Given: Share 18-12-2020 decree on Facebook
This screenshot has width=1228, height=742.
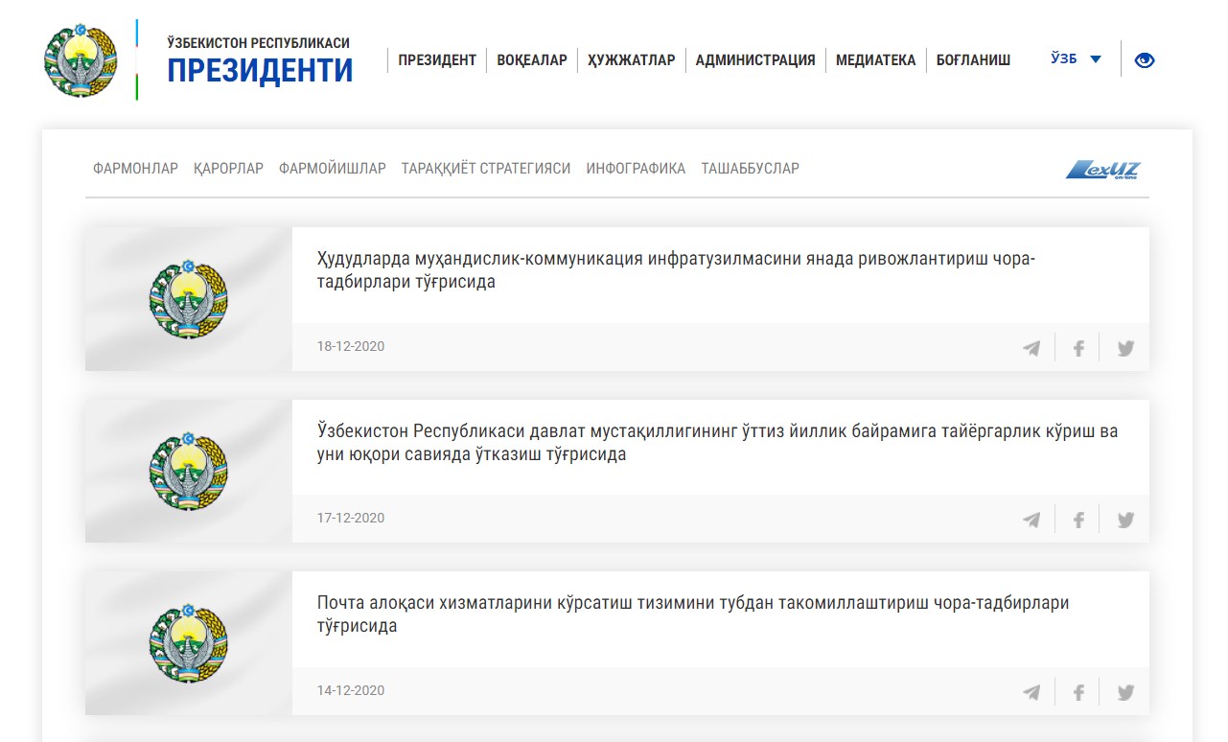Looking at the screenshot, I should [x=1078, y=348].
